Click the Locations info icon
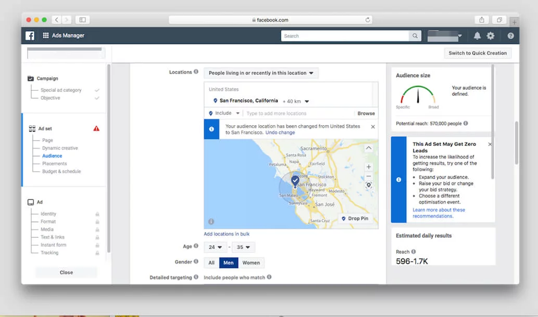Screen dimensions: 538x317 [196, 72]
